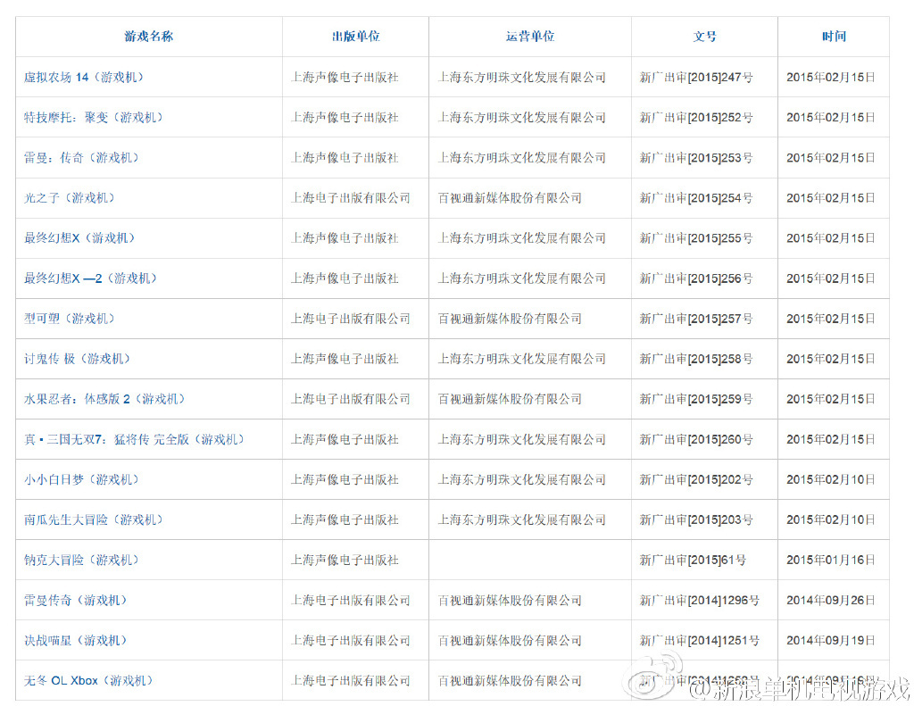The width and height of the screenshot is (914, 706).
Task: Select document number 新广出审[2015]61号
Action: (x=693, y=560)
